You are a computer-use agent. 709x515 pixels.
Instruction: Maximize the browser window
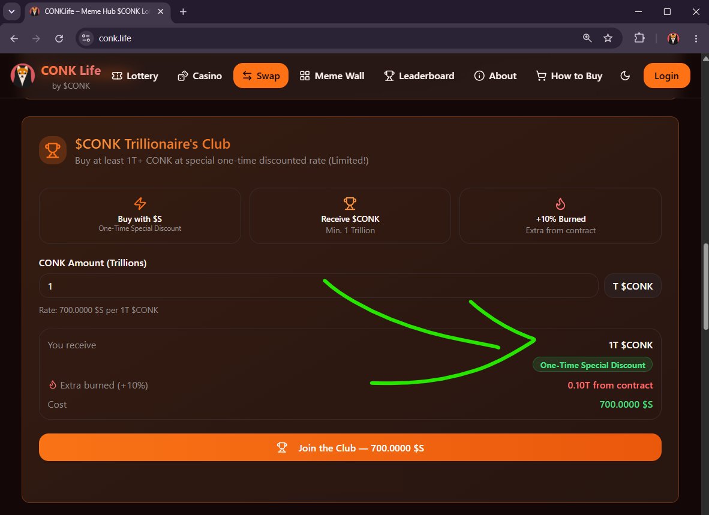(x=667, y=12)
